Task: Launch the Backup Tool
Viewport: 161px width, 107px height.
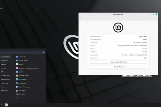Action: 21,83
